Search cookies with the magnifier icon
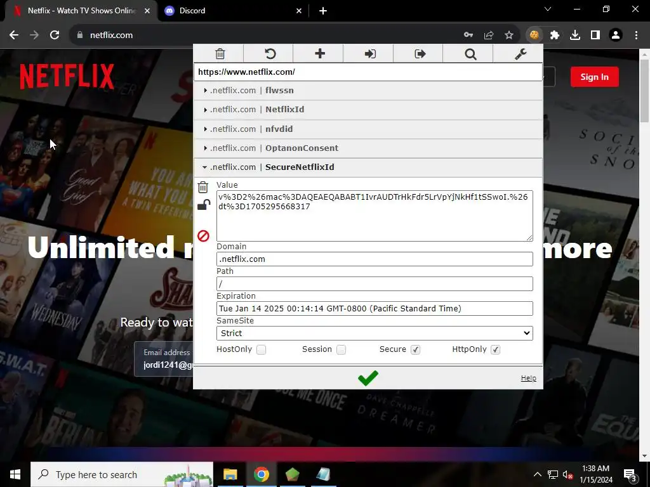 (470, 55)
